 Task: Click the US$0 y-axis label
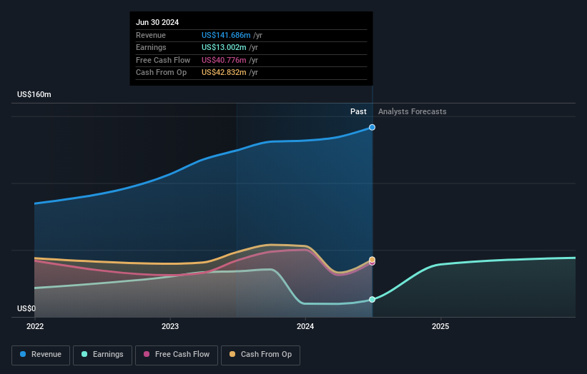[x=26, y=308]
